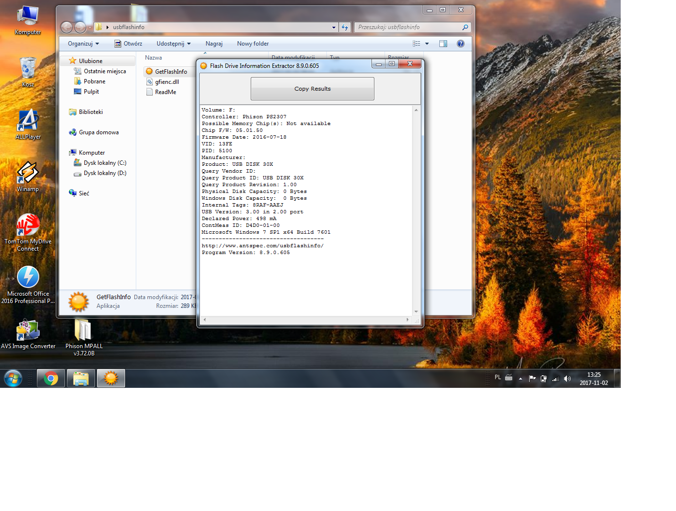Create a Nowy folder from toolbar

pyautogui.click(x=253, y=44)
